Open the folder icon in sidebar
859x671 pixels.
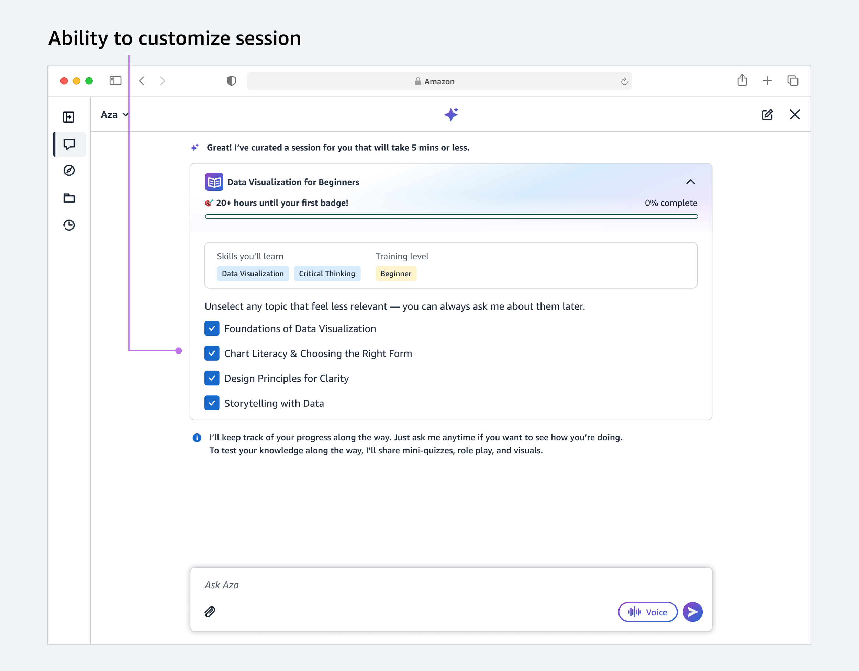69,198
